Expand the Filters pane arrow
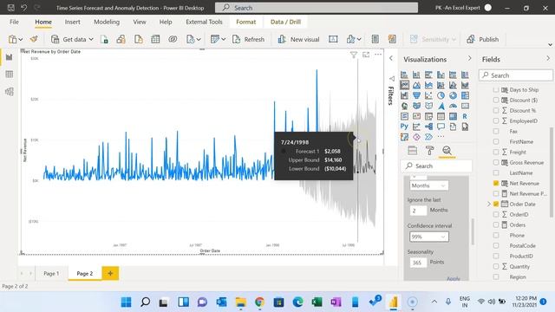Image resolution: width=555 pixels, height=312 pixels. tap(391, 58)
